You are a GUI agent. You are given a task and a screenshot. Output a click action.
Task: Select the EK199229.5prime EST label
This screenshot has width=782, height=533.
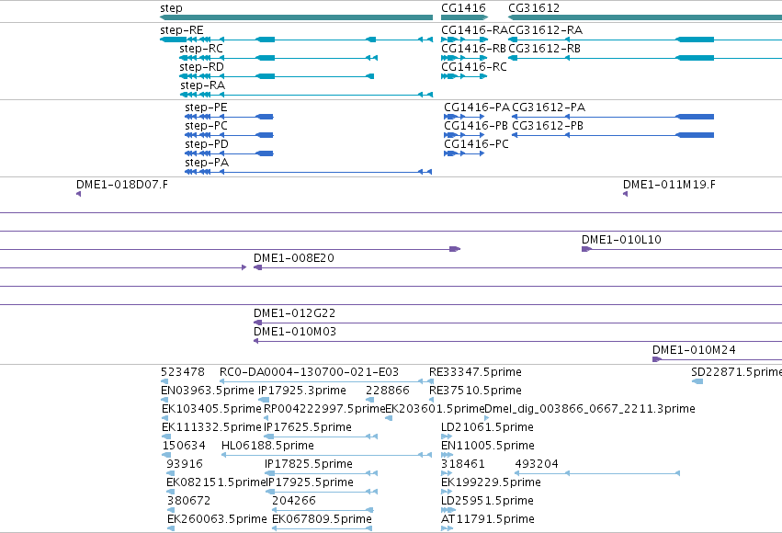[x=492, y=482]
